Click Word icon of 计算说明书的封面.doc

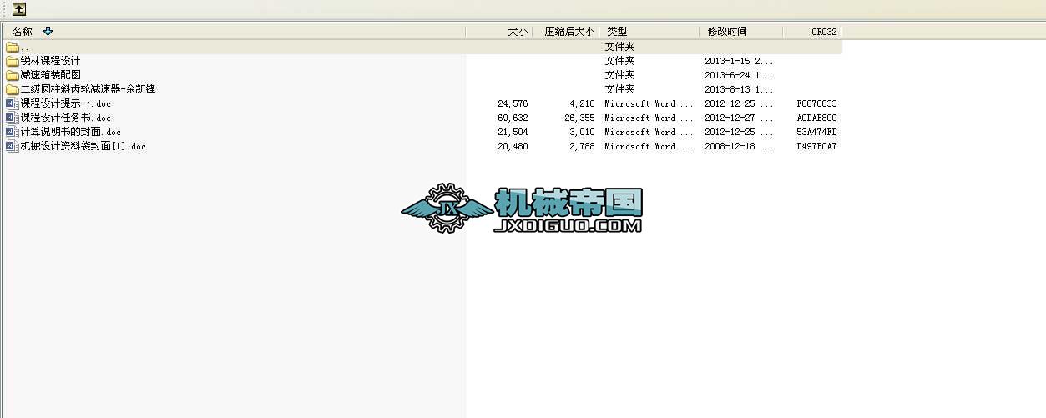[12, 132]
